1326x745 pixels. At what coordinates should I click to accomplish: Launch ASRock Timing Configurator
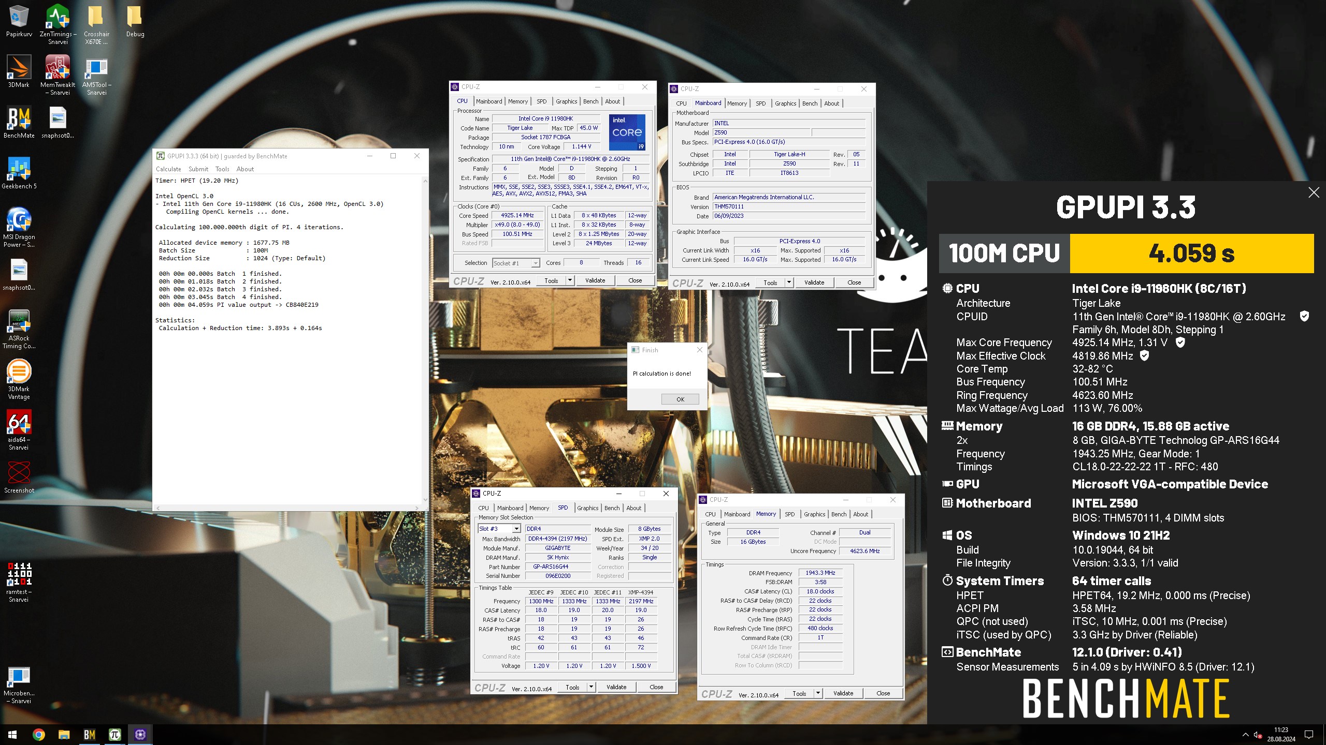19,328
